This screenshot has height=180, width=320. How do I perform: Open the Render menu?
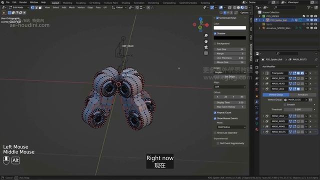tap(23, 2)
